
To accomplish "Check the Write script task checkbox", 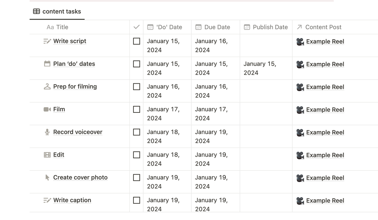I will (137, 41).
